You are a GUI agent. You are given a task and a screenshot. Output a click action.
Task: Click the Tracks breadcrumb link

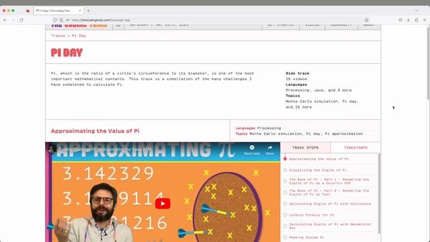click(x=58, y=36)
